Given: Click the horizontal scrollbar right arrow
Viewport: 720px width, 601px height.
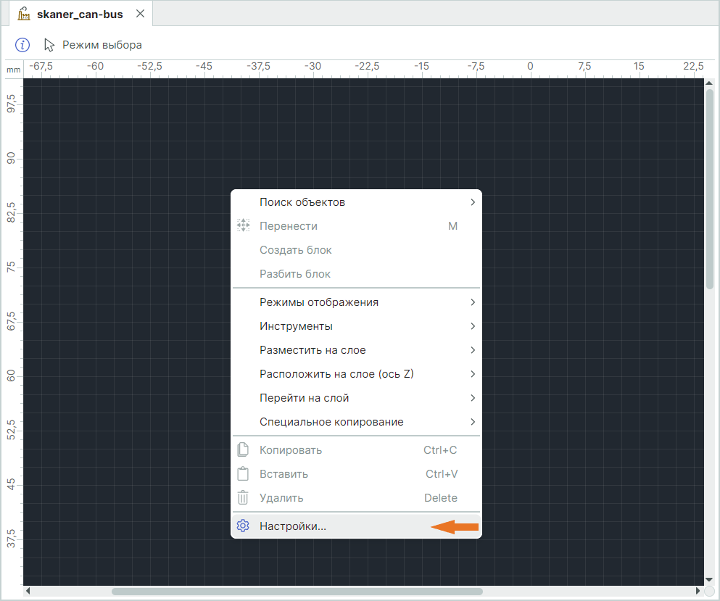Looking at the screenshot, I should pos(698,591).
